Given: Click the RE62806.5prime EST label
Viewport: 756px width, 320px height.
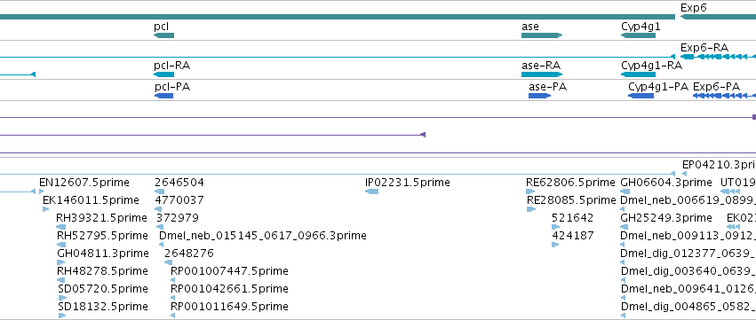Looking at the screenshot, I should click(x=570, y=183).
